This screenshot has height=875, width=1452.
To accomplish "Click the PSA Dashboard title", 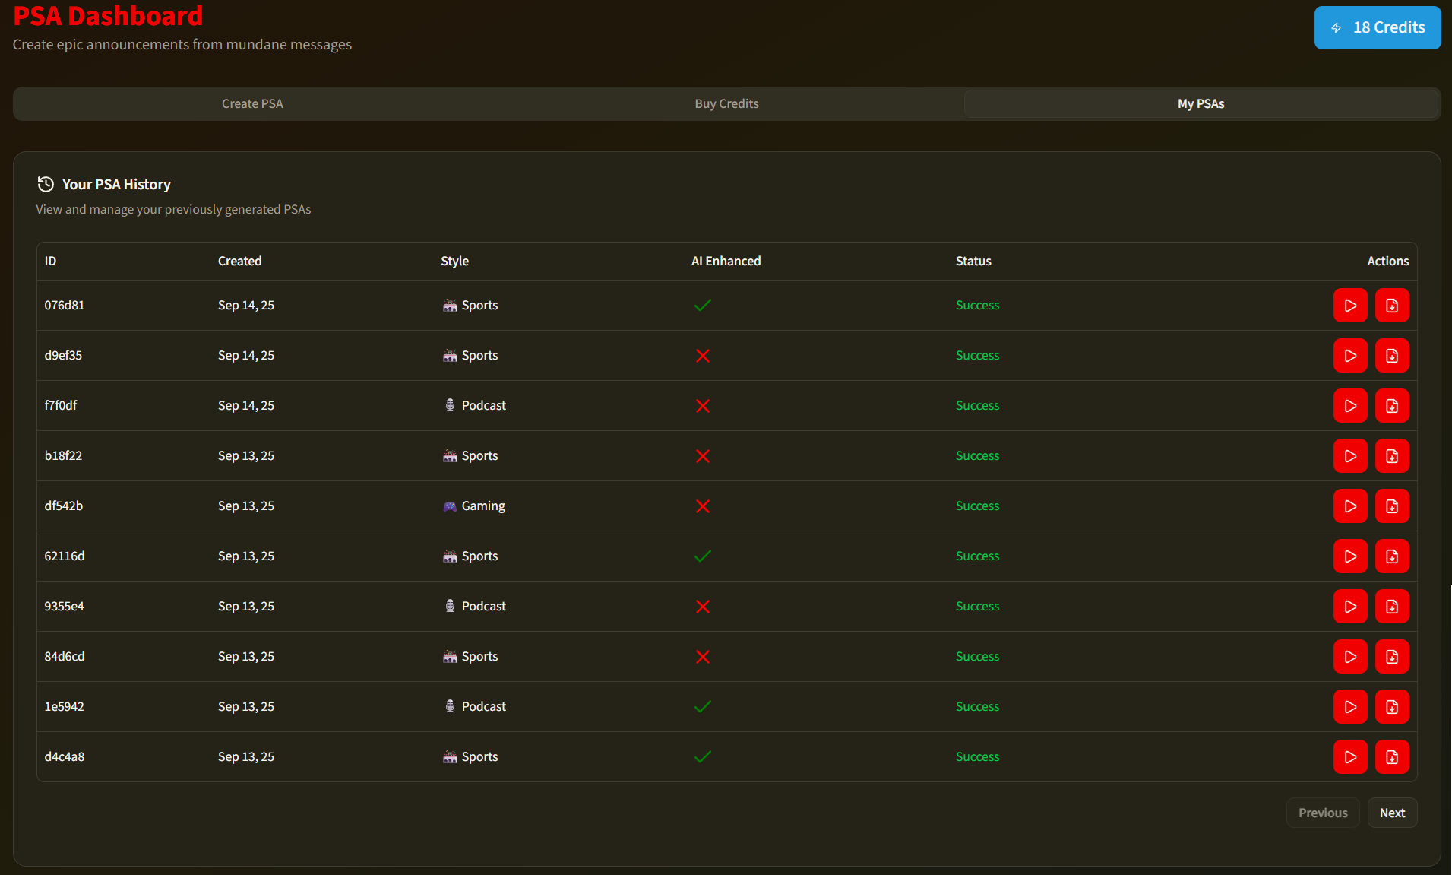I will click(x=108, y=15).
